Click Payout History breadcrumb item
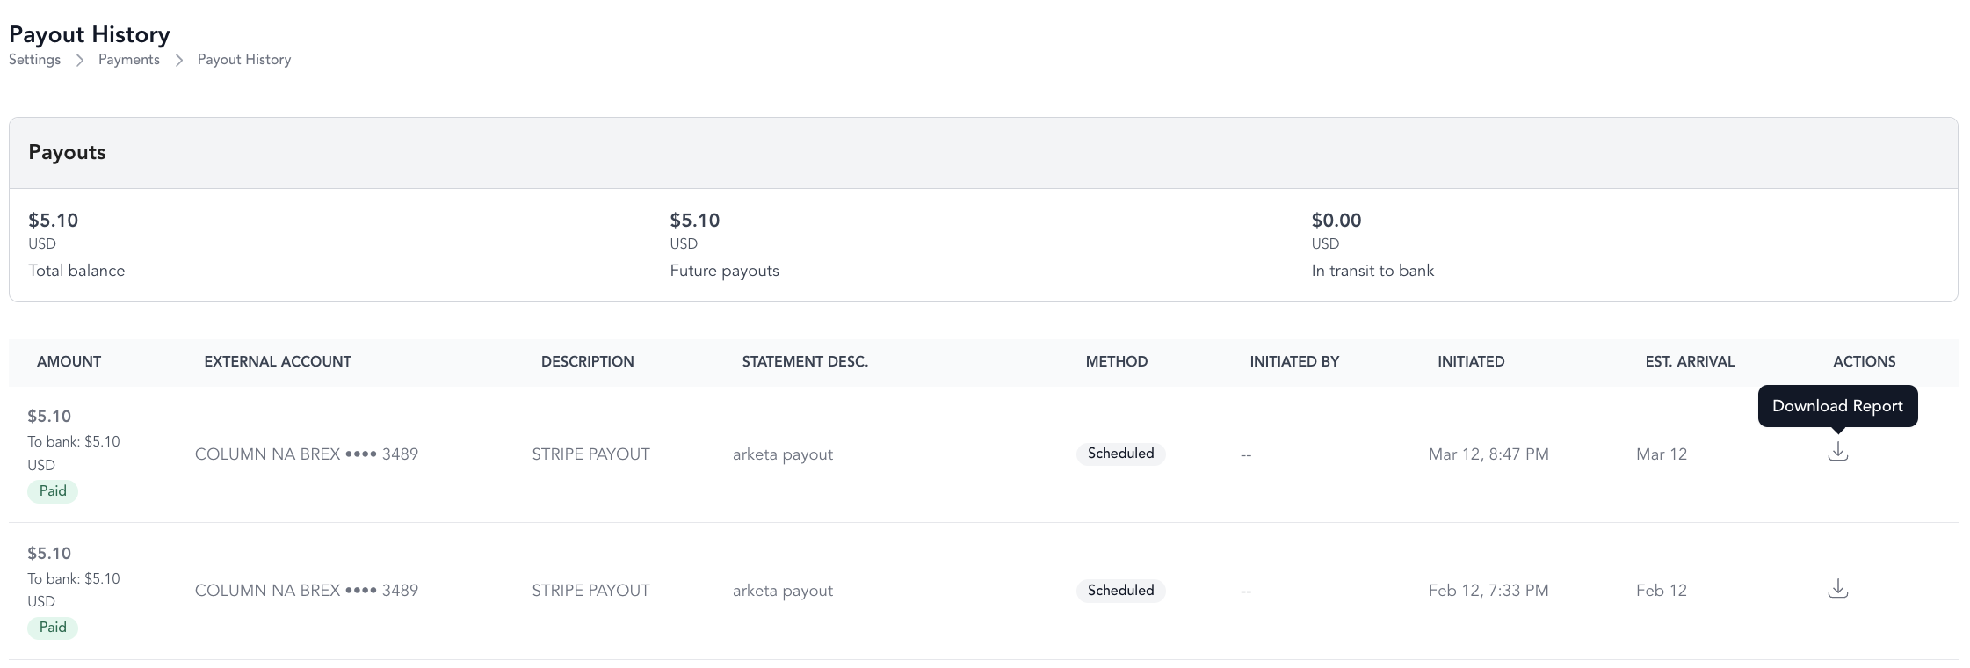The width and height of the screenshot is (1970, 668). click(244, 60)
